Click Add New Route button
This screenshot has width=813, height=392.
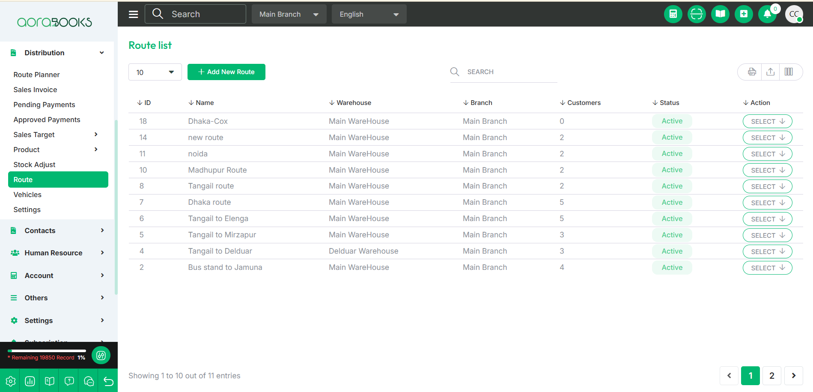[x=226, y=72]
